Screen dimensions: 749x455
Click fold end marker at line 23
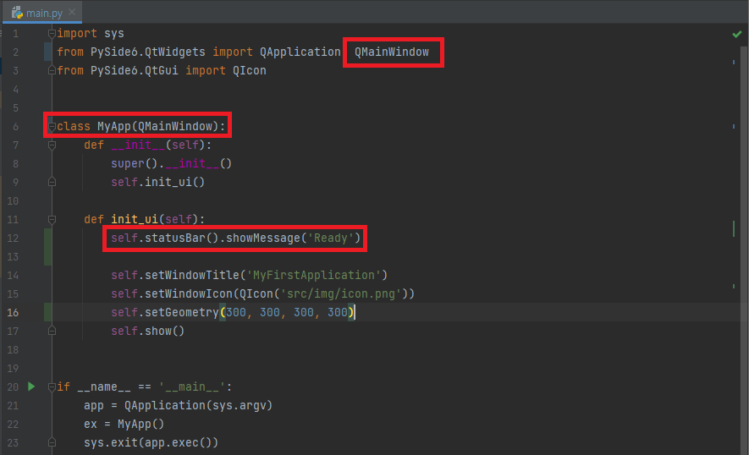click(x=52, y=442)
